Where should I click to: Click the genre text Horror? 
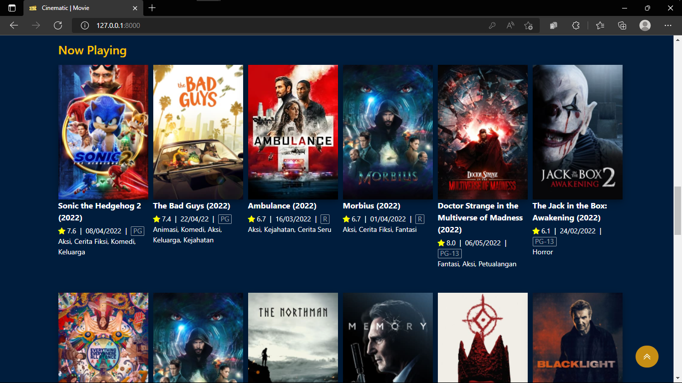pos(543,252)
